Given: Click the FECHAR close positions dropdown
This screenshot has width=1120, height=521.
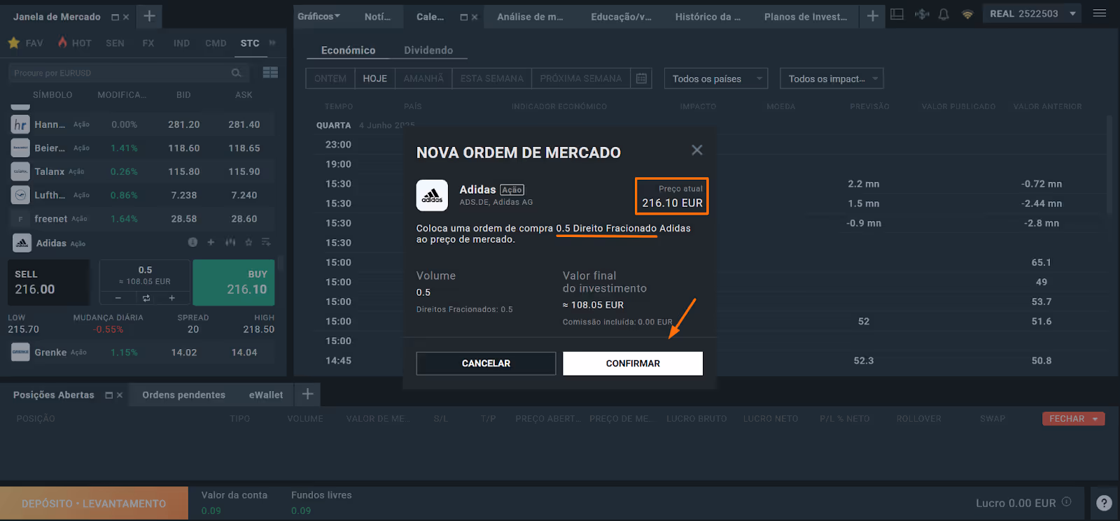Looking at the screenshot, I should tap(1073, 419).
